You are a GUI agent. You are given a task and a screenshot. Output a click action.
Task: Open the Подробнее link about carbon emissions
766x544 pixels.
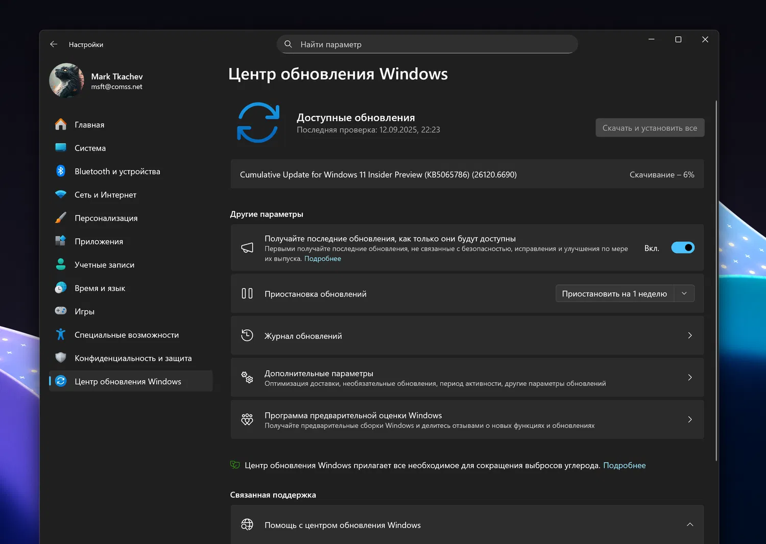(x=624, y=465)
